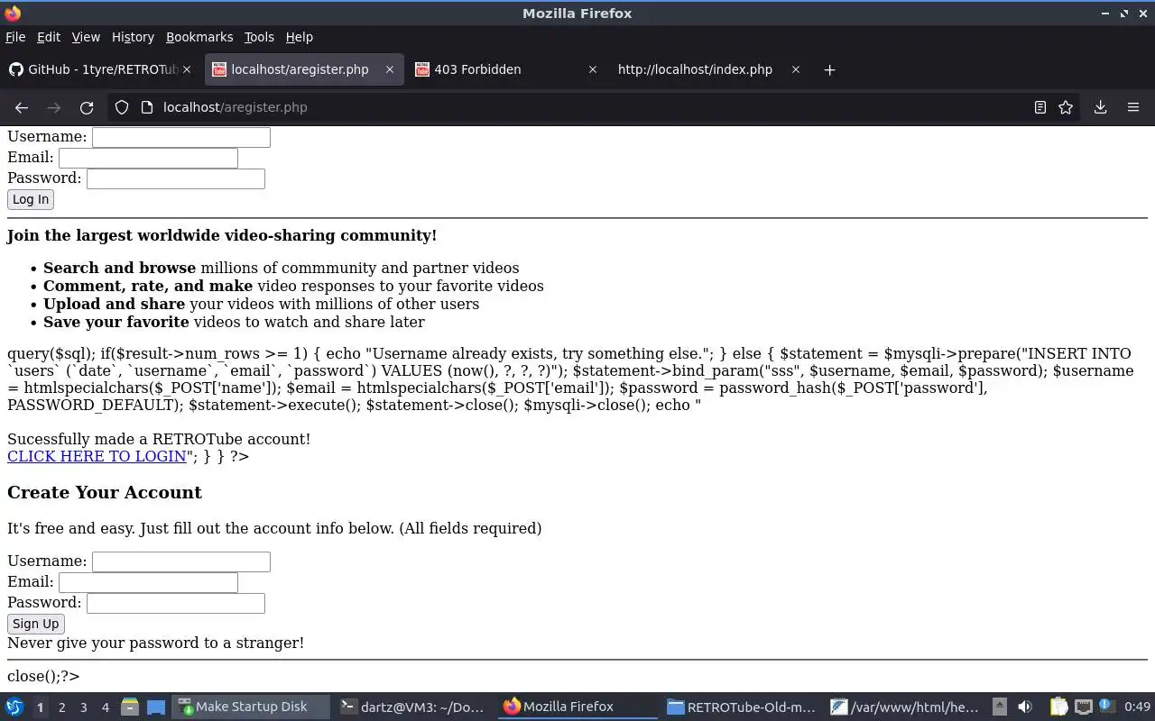This screenshot has height=721, width=1155.
Task: Focus the top Email field
Action: pos(148,158)
